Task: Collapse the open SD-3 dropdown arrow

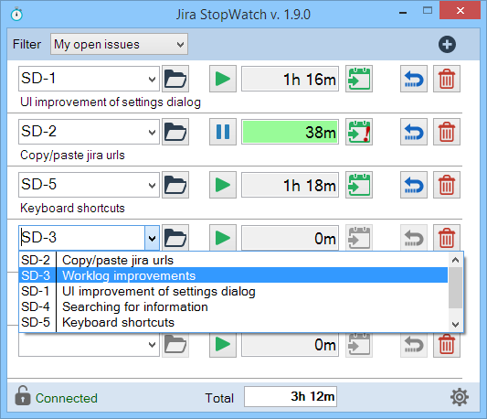Action: click(152, 238)
